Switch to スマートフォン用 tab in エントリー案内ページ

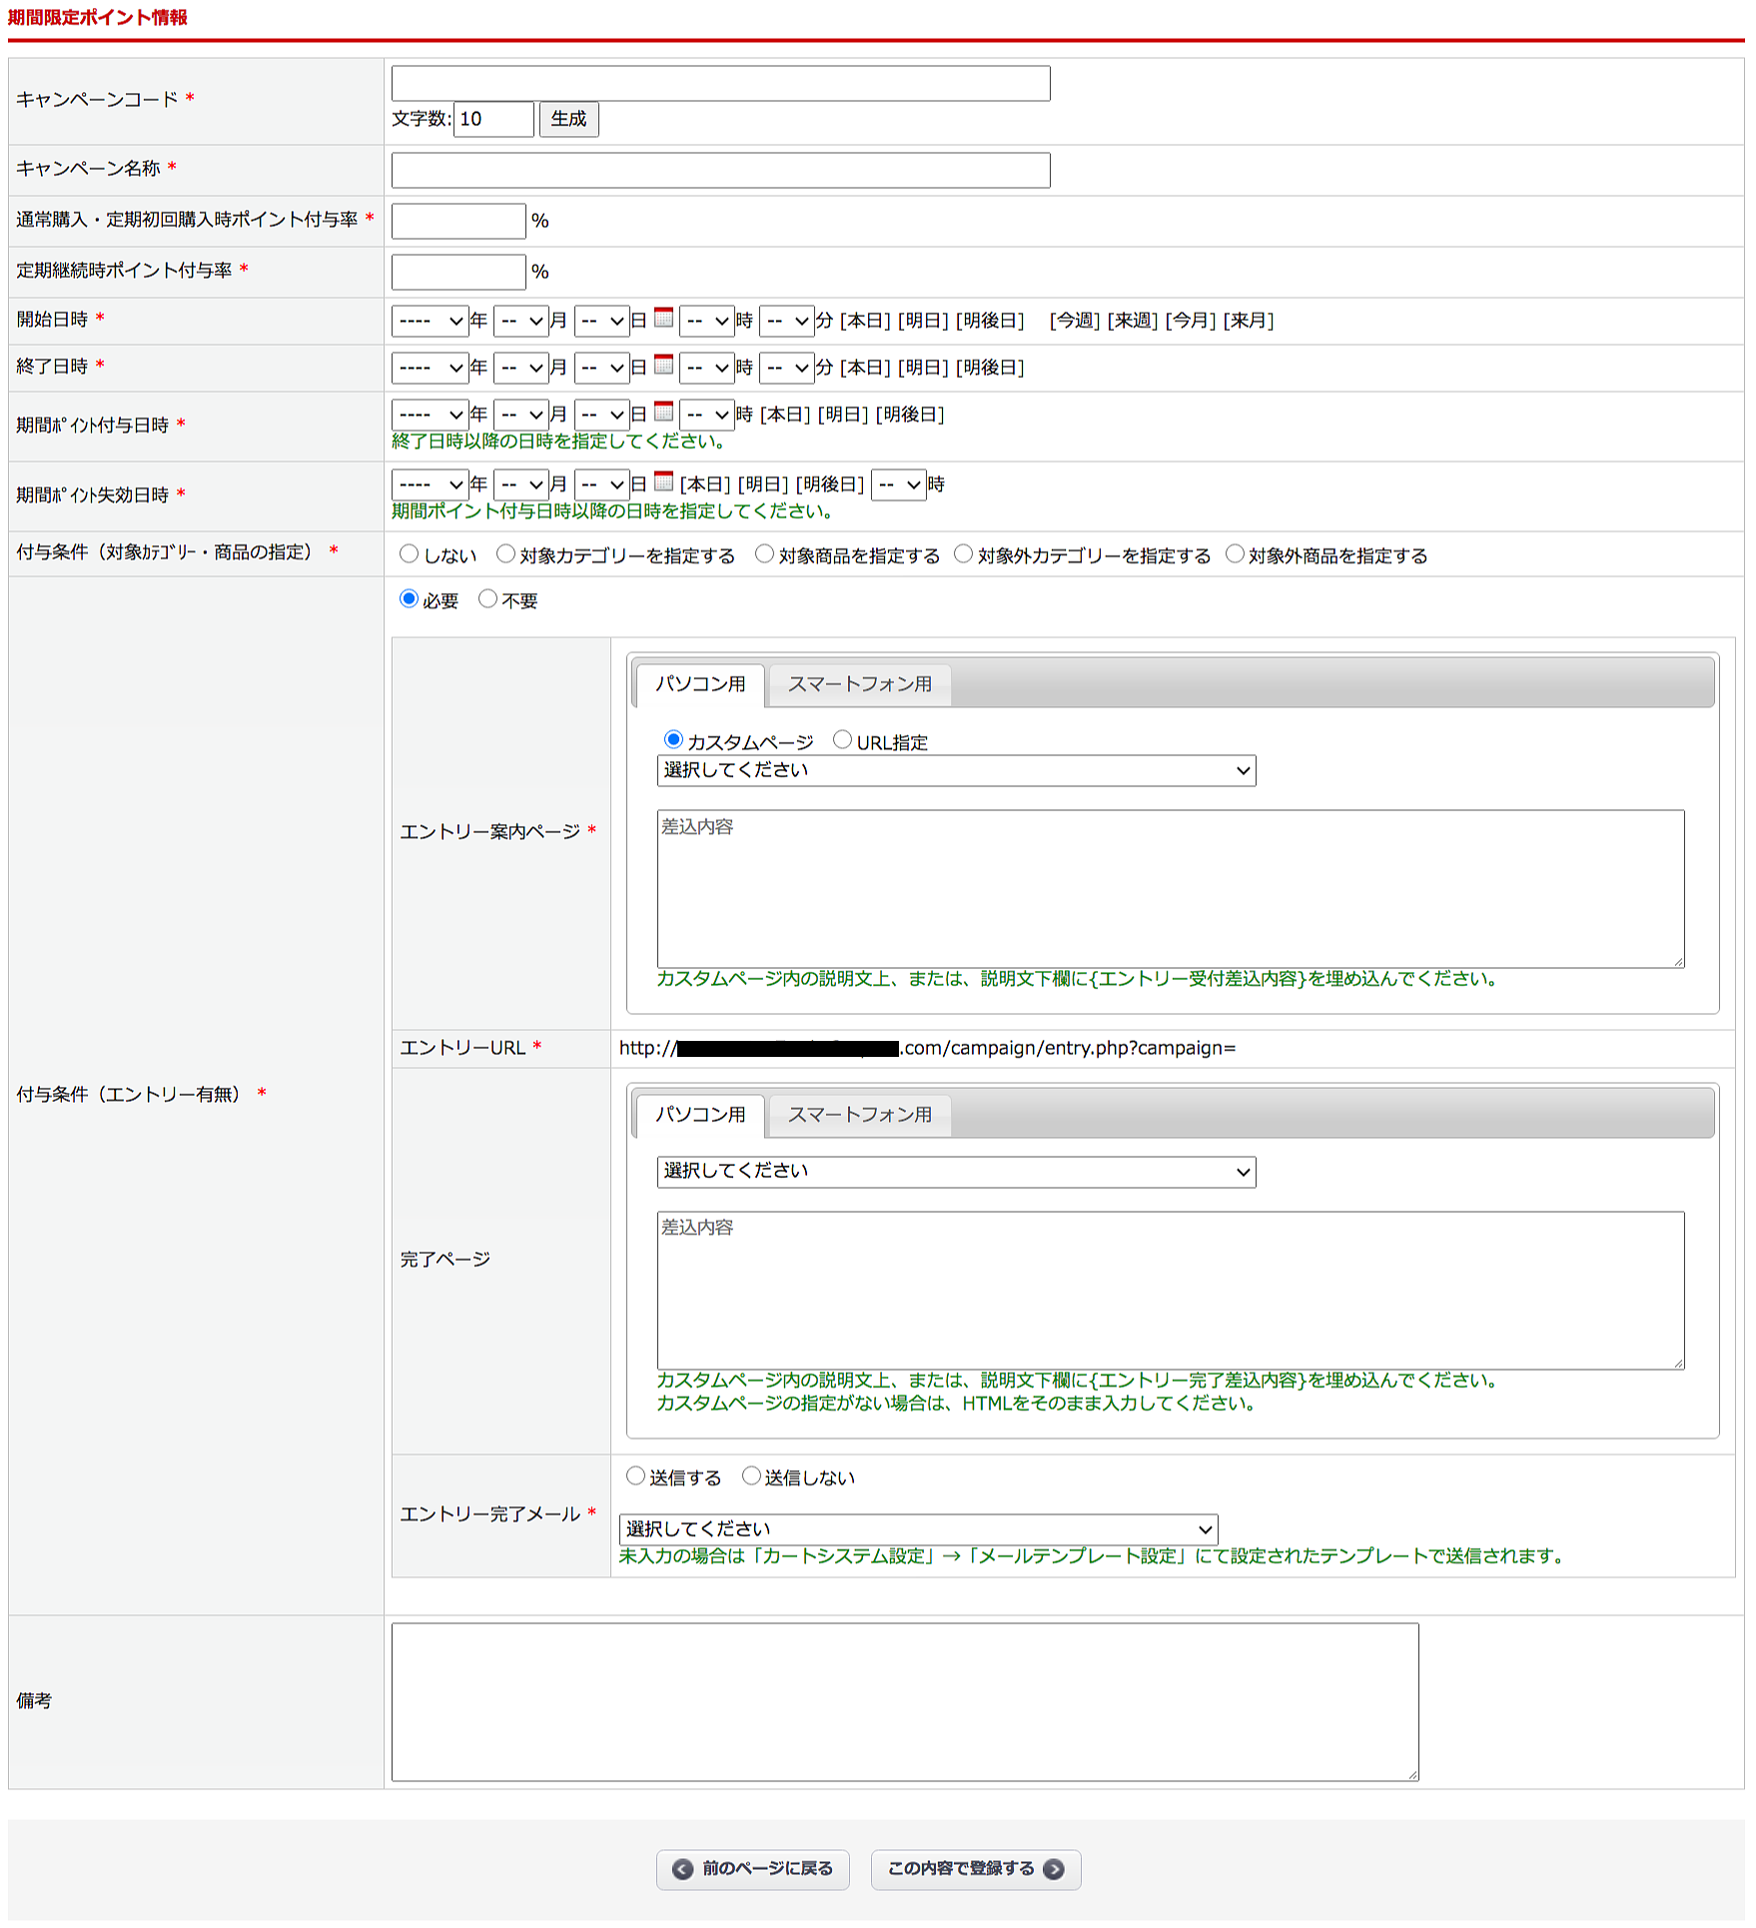[860, 685]
